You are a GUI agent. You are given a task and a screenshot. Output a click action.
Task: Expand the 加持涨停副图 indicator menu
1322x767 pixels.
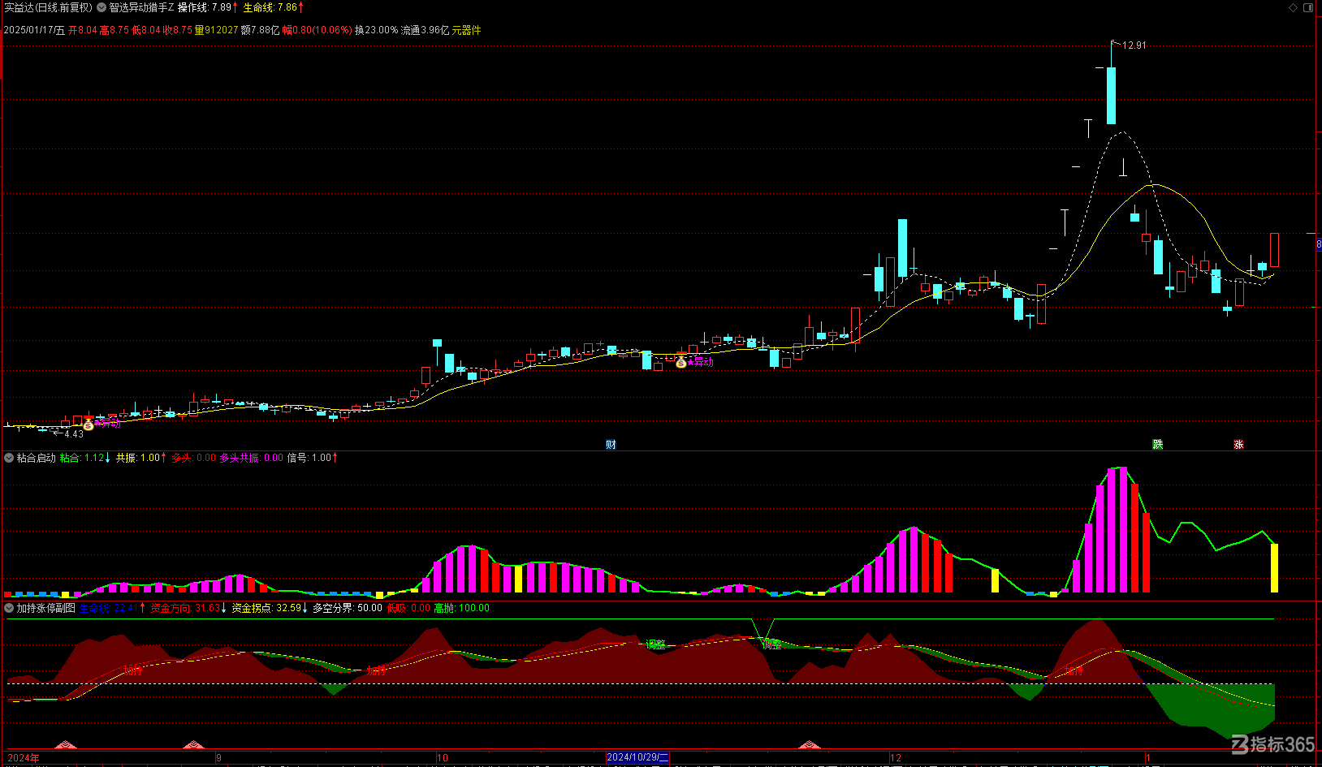pos(9,608)
